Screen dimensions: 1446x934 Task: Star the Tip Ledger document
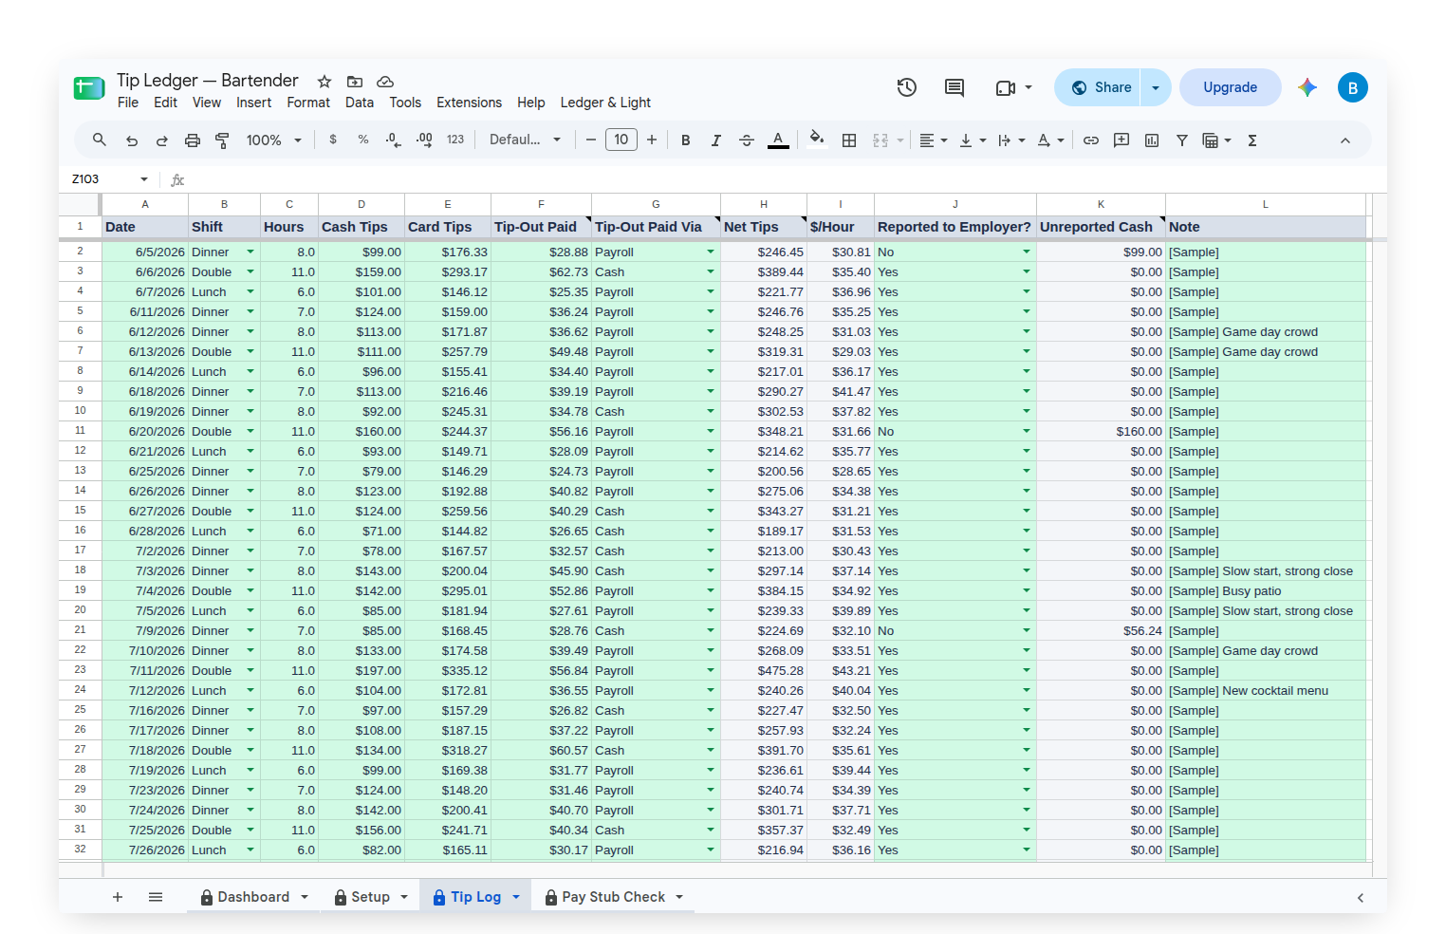[324, 82]
